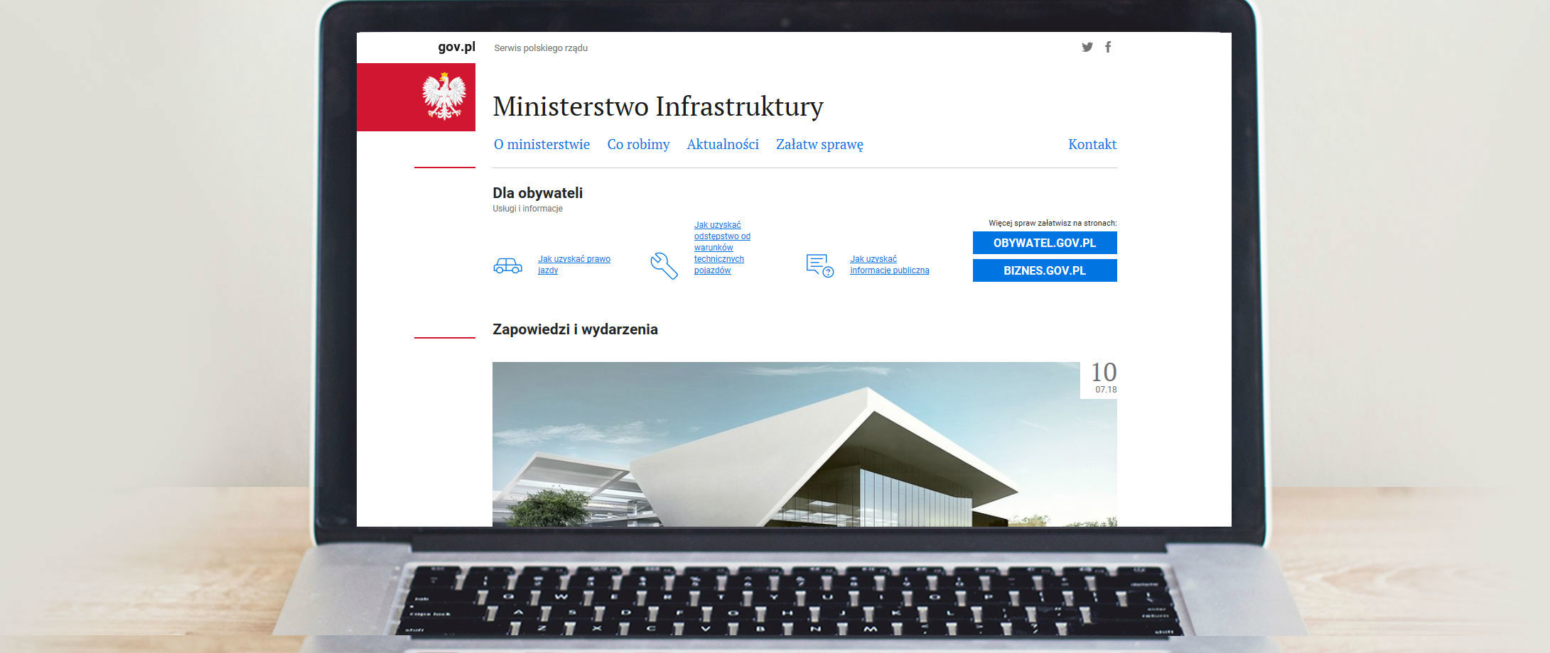Click the Ministerstwo Infrastruktury page title

pos(657,106)
